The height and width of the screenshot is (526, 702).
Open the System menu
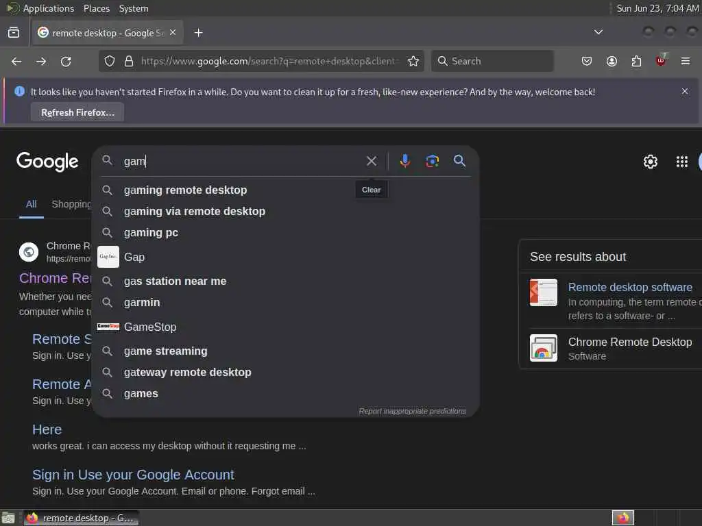134,8
